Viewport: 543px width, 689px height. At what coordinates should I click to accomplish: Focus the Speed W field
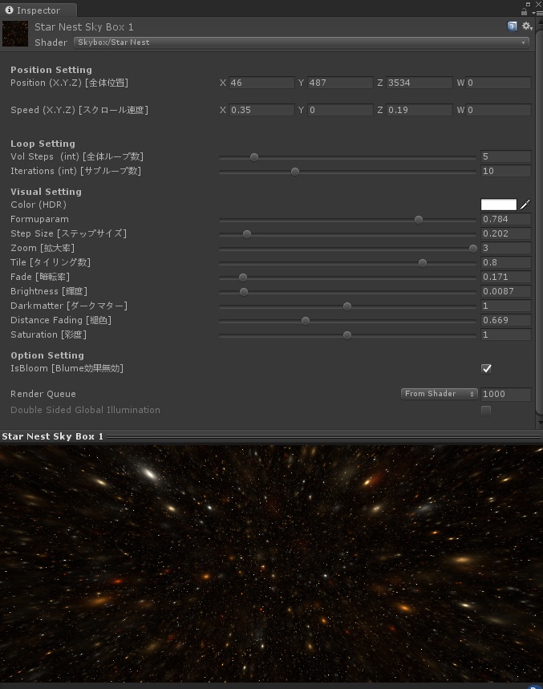[x=498, y=110]
